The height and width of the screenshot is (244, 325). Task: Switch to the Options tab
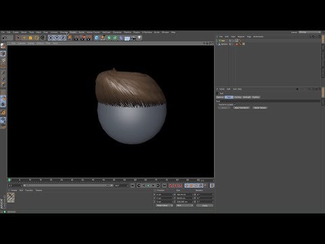click(x=220, y=97)
